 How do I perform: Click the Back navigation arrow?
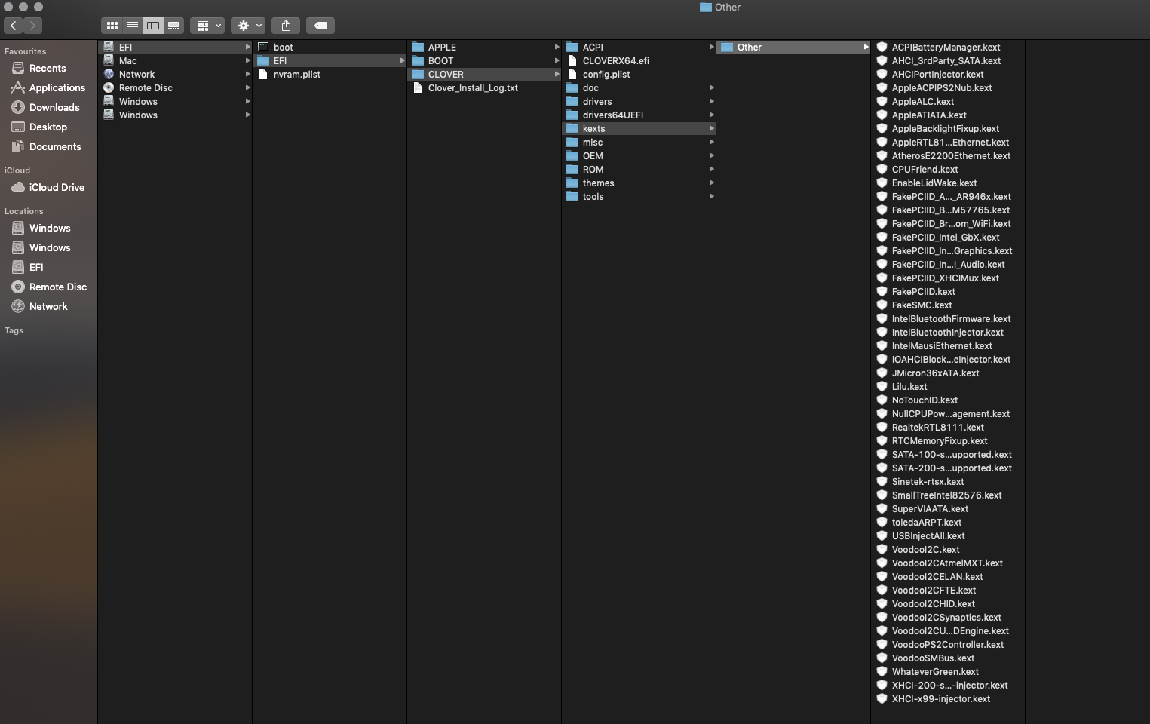12,25
